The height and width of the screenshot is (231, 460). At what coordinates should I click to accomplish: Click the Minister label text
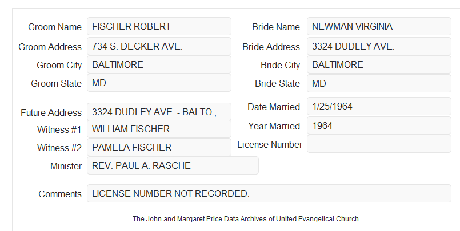coord(66,166)
